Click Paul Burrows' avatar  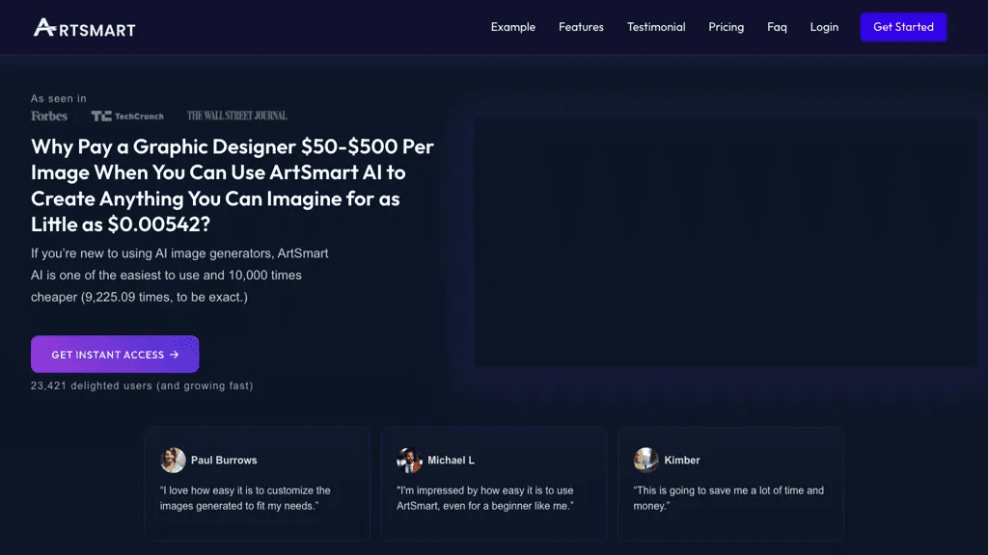pos(173,460)
